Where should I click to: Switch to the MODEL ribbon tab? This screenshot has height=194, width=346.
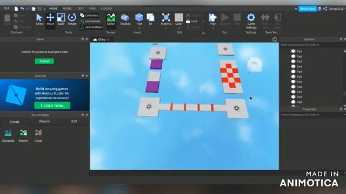(67, 9)
